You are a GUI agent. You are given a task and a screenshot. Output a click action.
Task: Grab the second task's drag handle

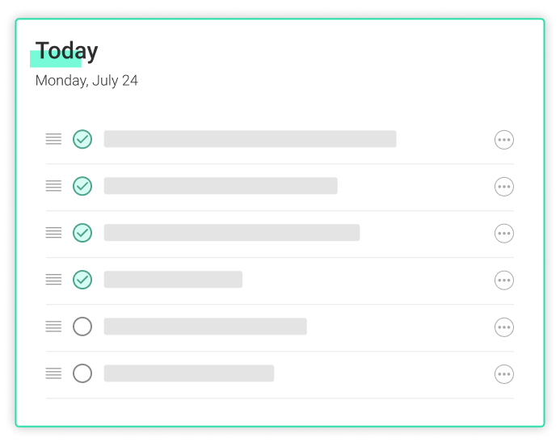53,186
